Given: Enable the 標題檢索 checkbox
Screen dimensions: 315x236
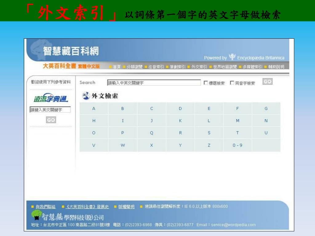Looking at the screenshot, I should tap(206, 83).
